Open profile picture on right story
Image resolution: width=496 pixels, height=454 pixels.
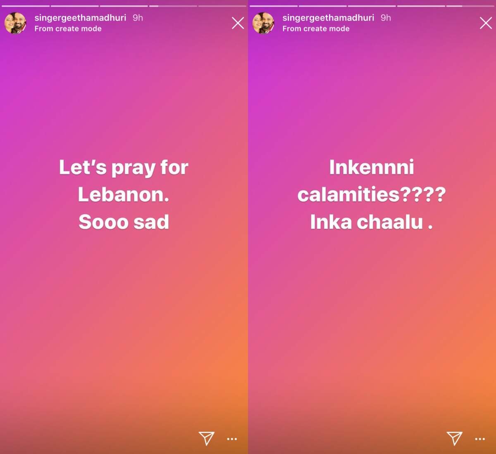tap(263, 23)
